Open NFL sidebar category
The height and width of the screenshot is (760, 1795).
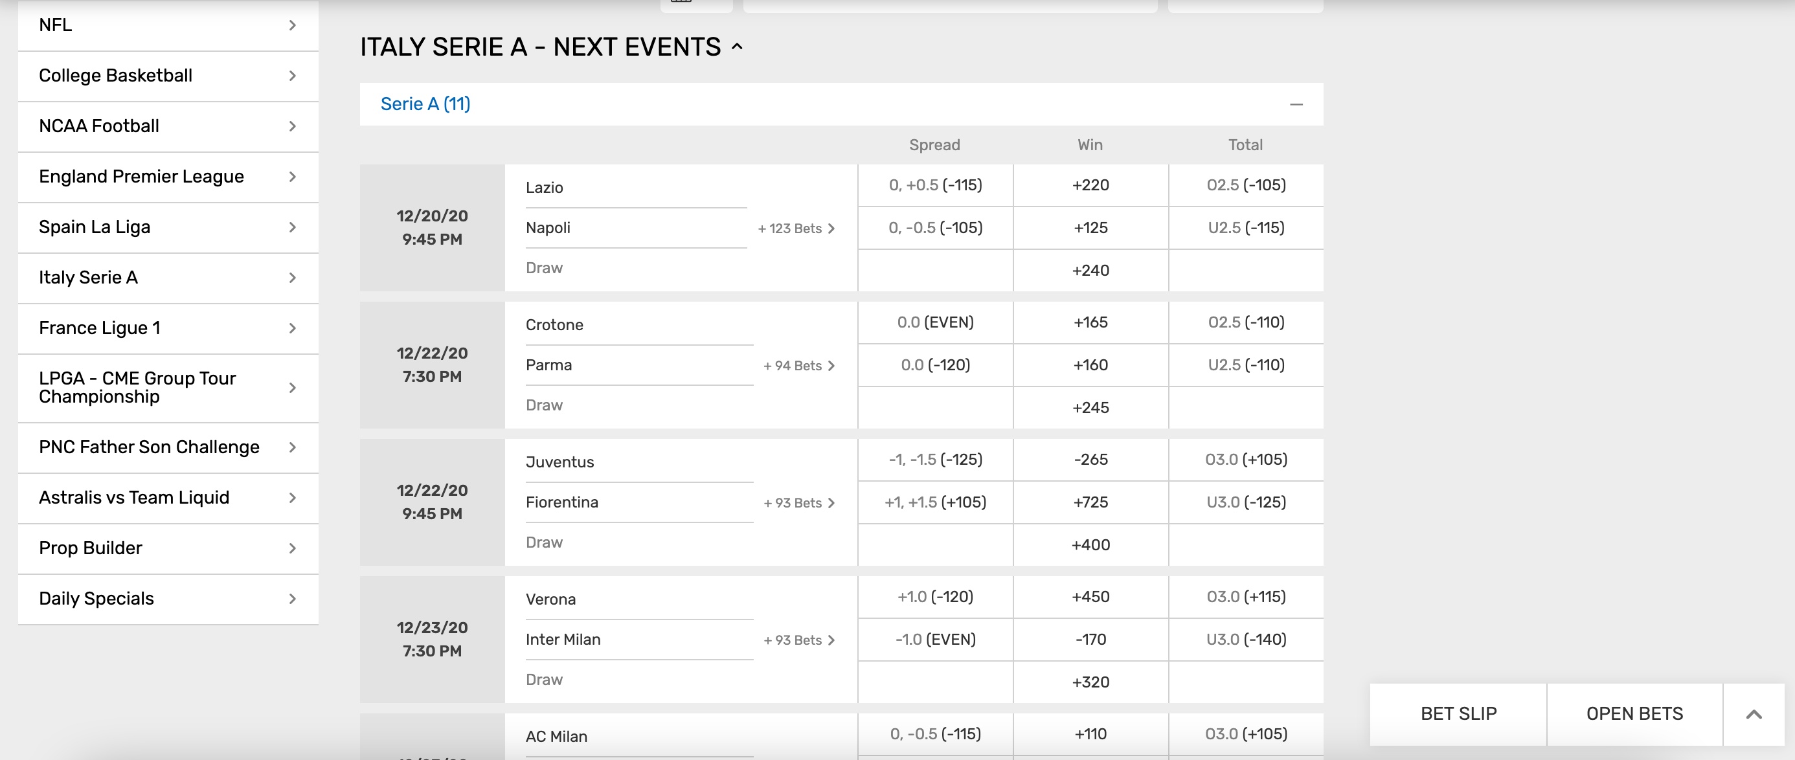tap(168, 25)
